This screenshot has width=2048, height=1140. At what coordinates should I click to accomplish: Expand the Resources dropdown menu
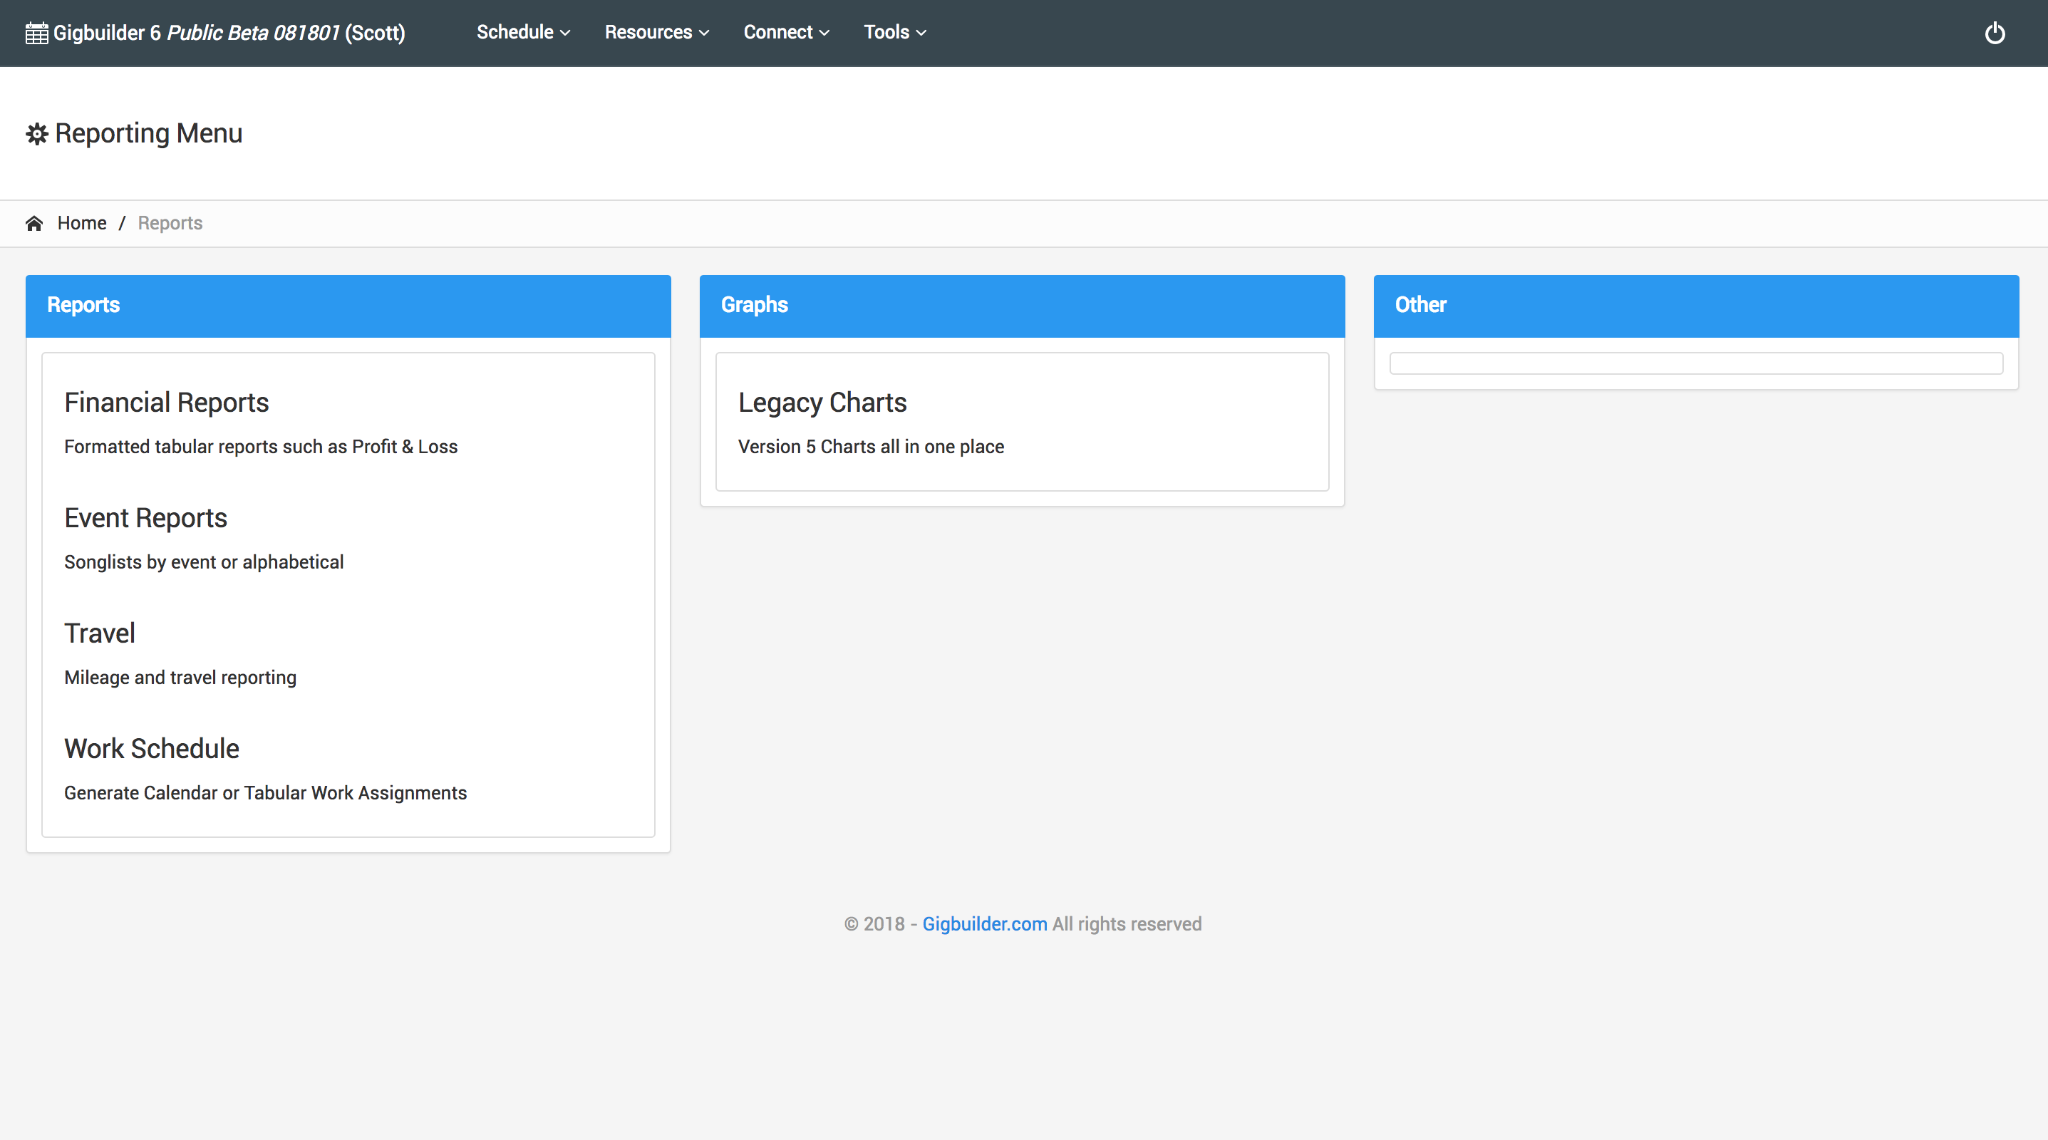tap(656, 33)
